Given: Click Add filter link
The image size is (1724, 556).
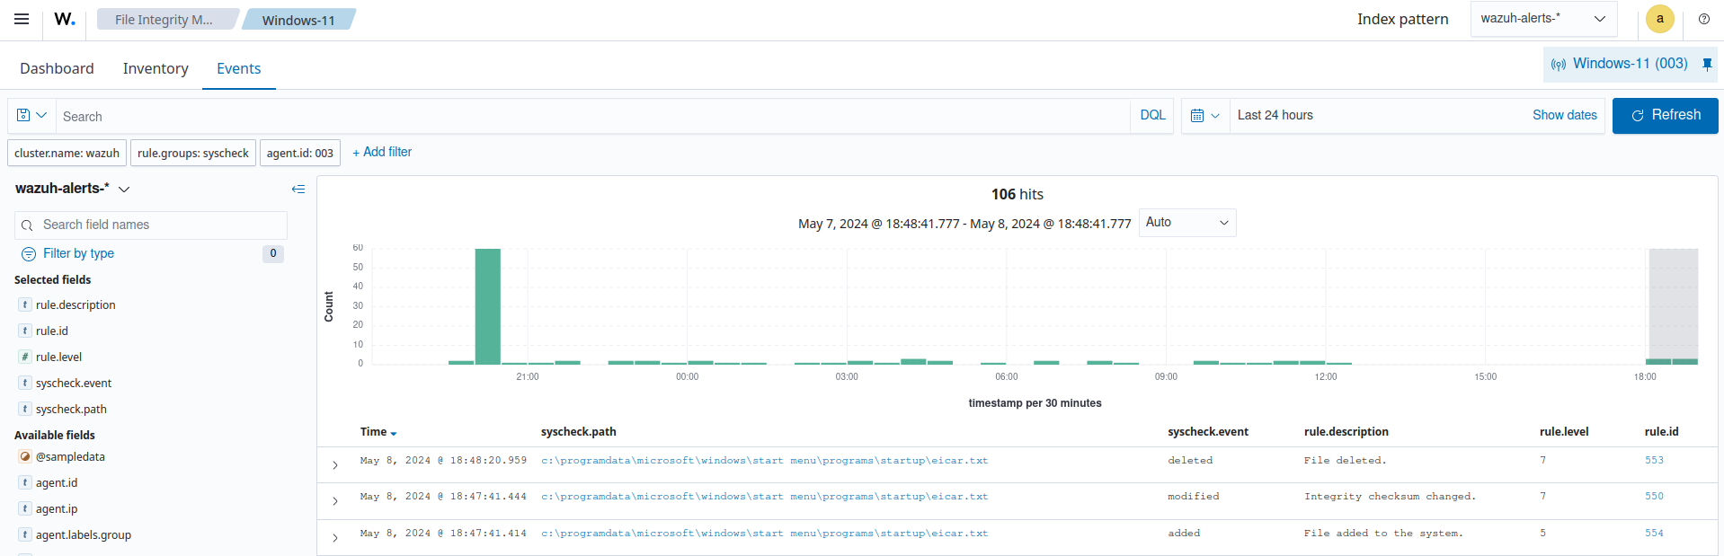Looking at the screenshot, I should [382, 153].
